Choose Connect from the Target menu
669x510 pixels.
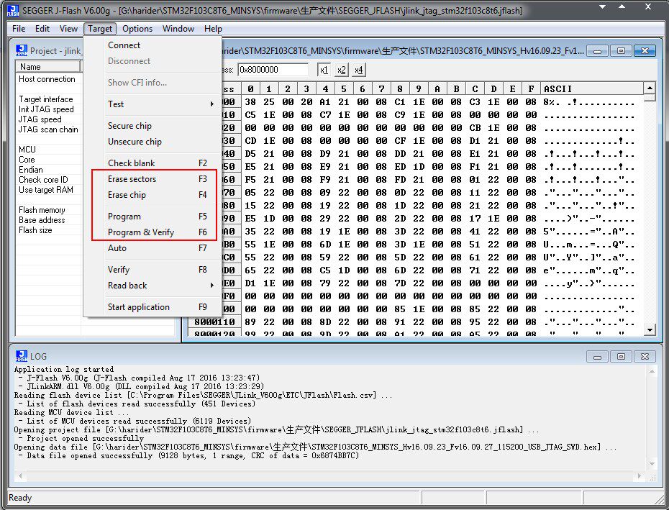click(x=153, y=45)
